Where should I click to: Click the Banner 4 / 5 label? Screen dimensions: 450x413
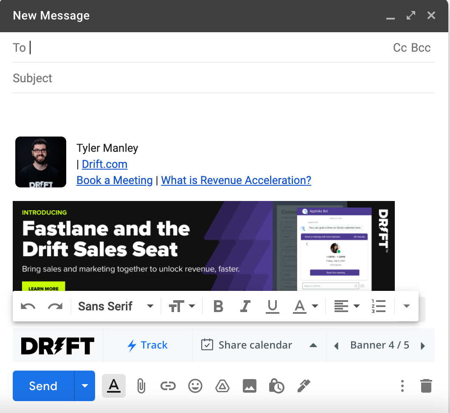[380, 345]
